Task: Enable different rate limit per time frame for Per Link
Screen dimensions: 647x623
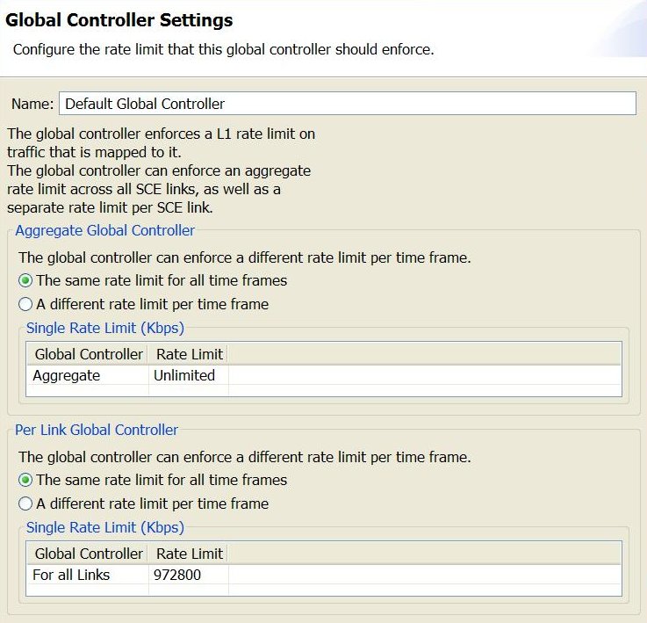Action: click(25, 504)
